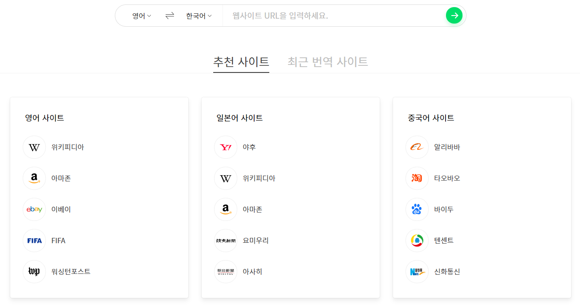Switch to the 최근 번역 사이트 tab
This screenshot has width=580, height=305.
point(328,61)
